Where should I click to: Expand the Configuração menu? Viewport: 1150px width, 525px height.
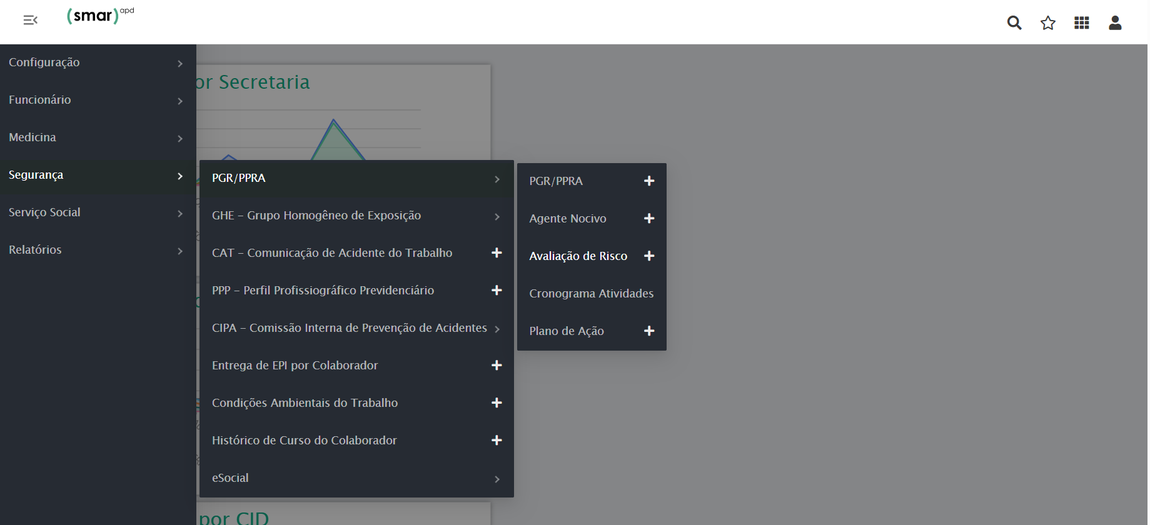tap(98, 62)
